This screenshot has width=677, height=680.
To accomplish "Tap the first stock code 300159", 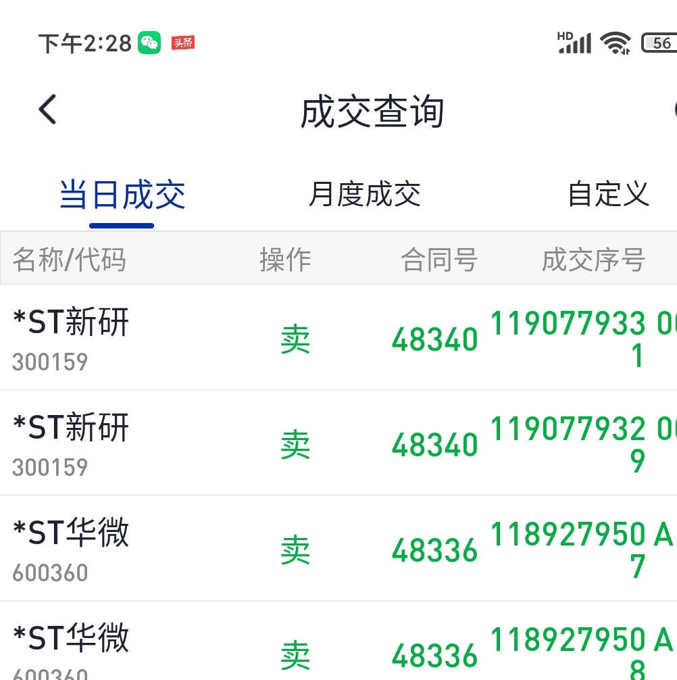I will coord(50,362).
